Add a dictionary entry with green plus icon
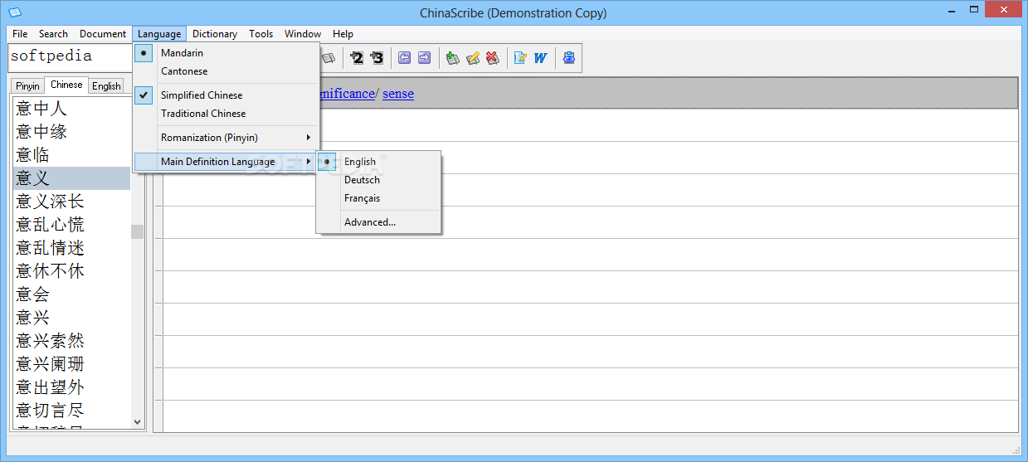 click(x=452, y=58)
